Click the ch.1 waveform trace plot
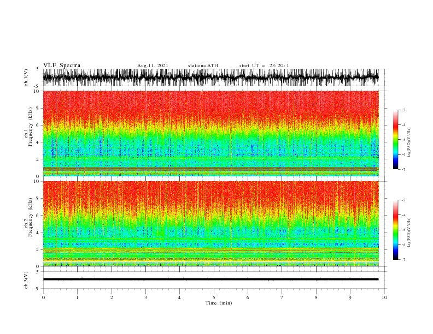Image resolution: width=433 pixels, height=334 pixels. tap(210, 77)
